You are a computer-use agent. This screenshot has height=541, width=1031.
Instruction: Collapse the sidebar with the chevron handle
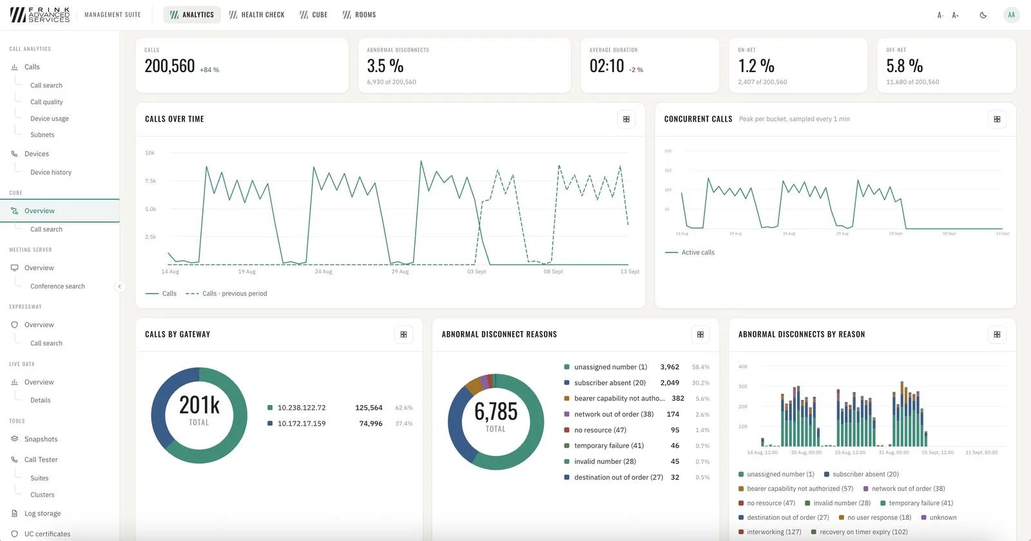(119, 287)
